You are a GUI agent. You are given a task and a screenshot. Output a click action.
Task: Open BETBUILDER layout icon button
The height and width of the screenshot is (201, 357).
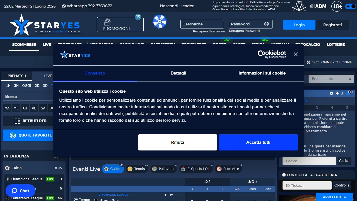click(x=18, y=121)
